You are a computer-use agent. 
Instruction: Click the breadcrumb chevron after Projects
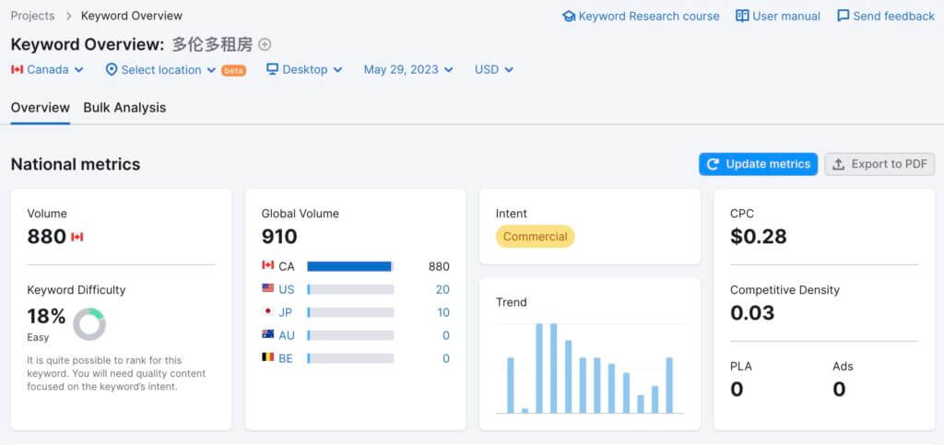pyautogui.click(x=68, y=17)
